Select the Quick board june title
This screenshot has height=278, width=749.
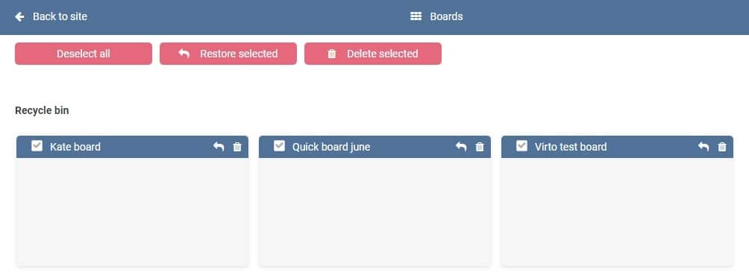click(331, 147)
